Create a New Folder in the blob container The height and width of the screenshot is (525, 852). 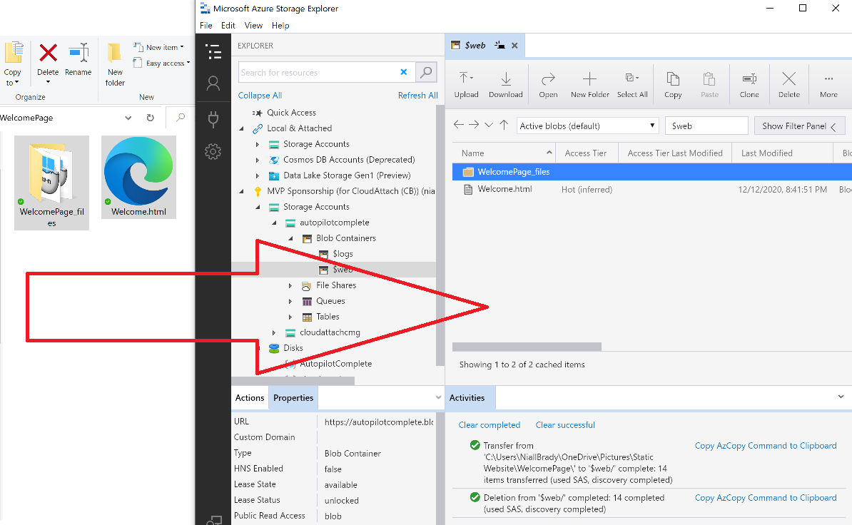coord(589,85)
